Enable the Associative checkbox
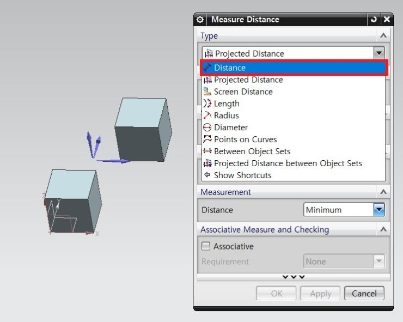Viewport: 403px width, 322px height. [206, 246]
